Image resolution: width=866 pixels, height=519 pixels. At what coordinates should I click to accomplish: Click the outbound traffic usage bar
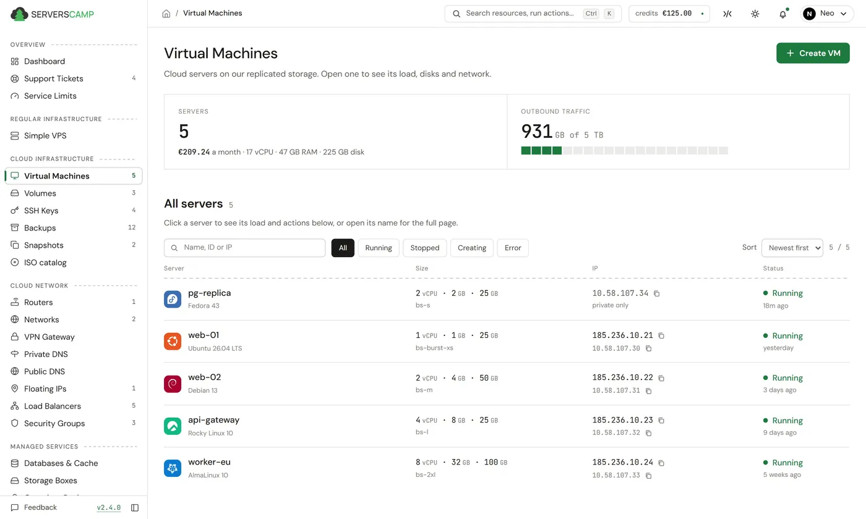tap(625, 151)
